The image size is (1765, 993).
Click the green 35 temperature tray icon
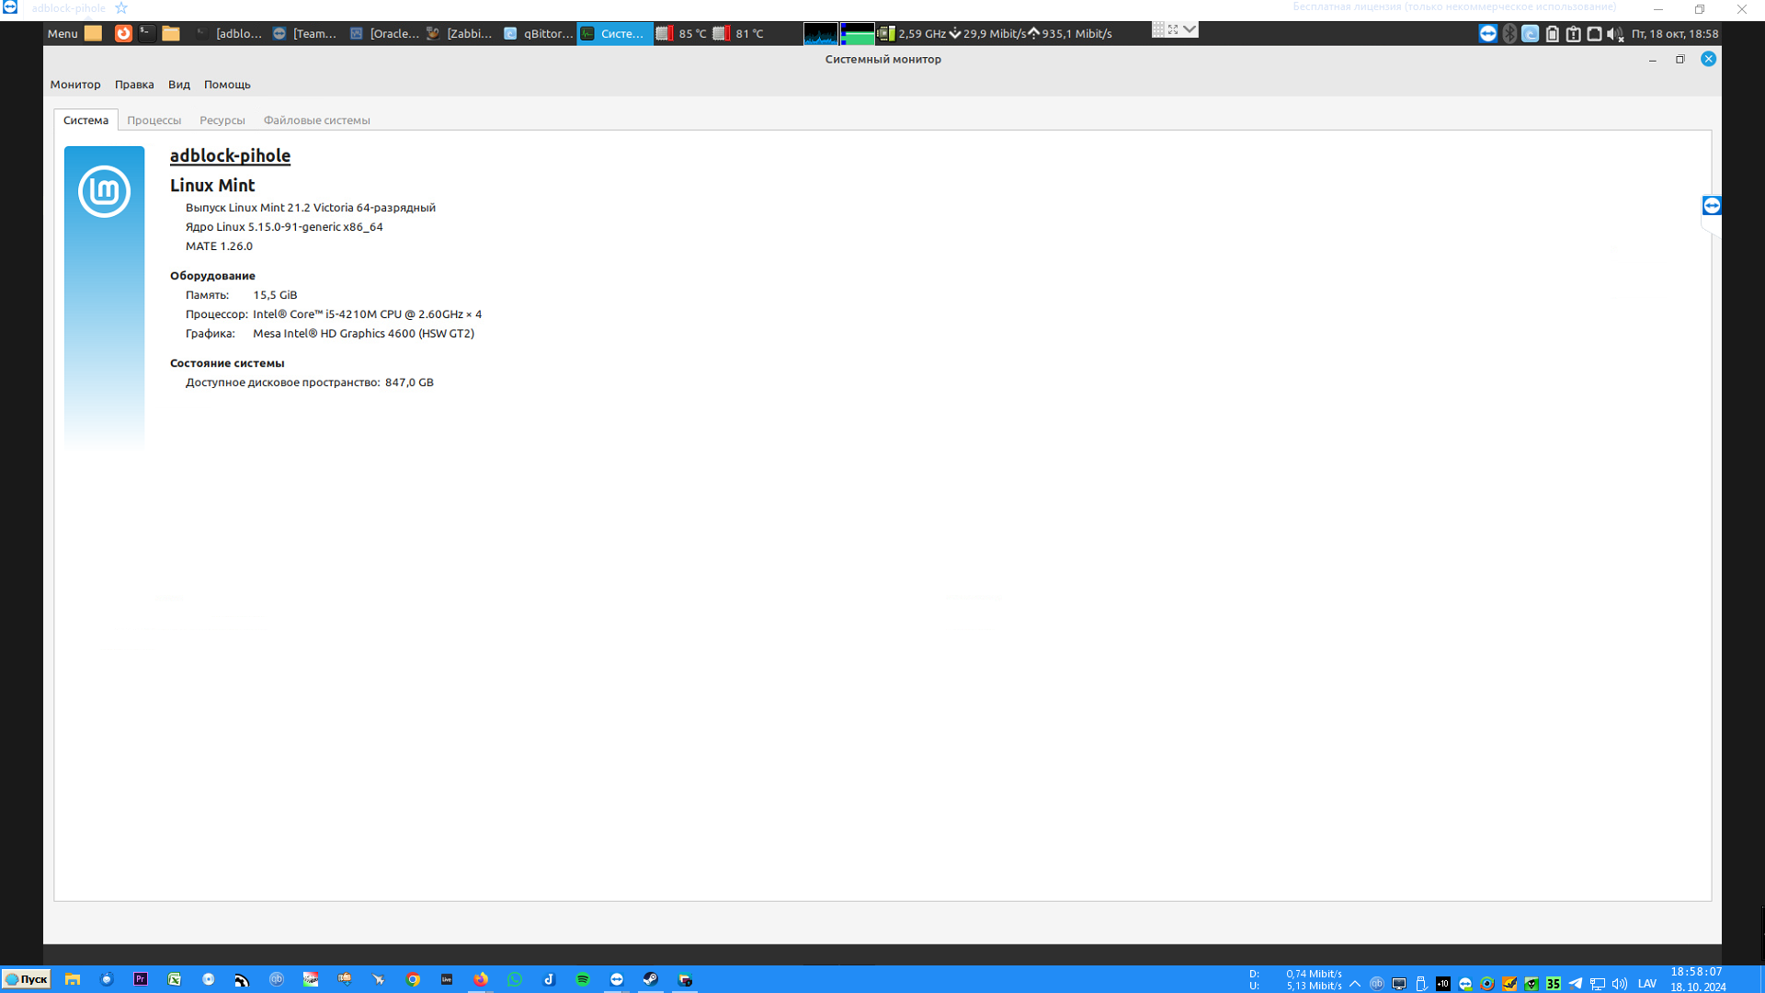[1554, 983]
